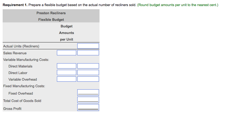Click the 'Flexible Budget' heading text
The height and width of the screenshot is (122, 239).
[x=51, y=19]
